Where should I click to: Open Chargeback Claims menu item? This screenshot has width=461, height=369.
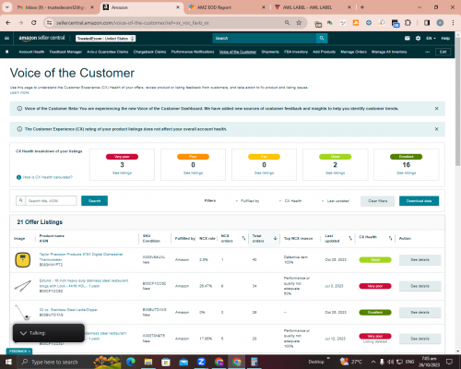pos(149,52)
